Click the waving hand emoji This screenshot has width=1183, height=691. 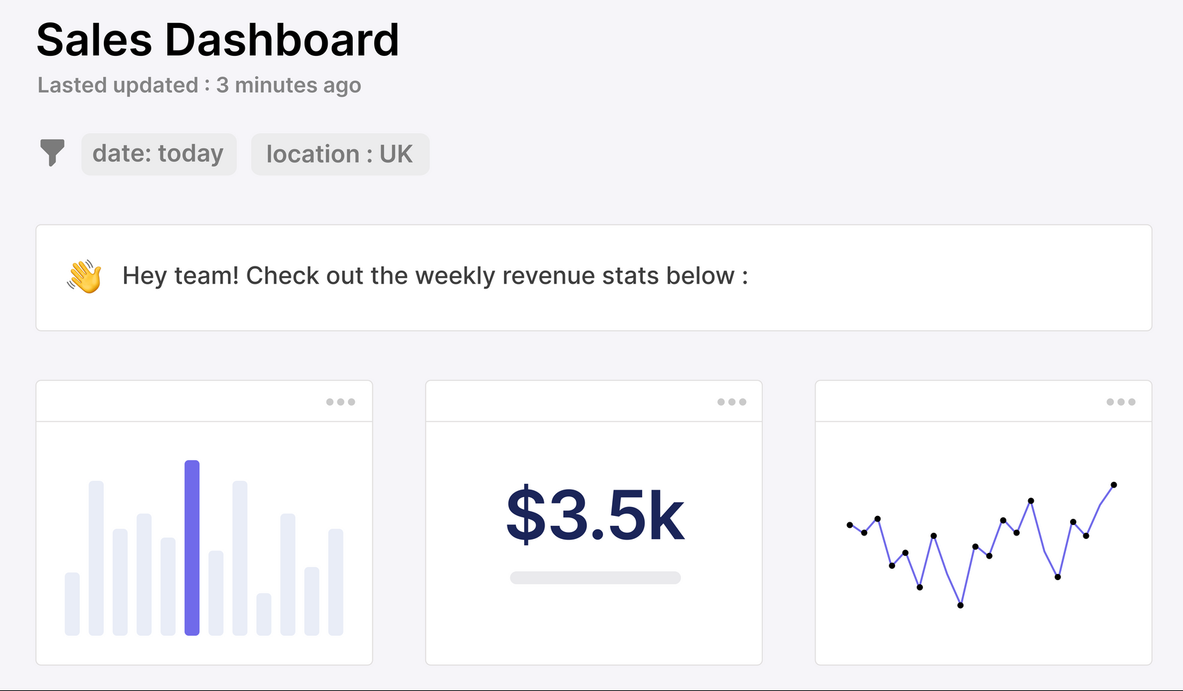point(84,277)
